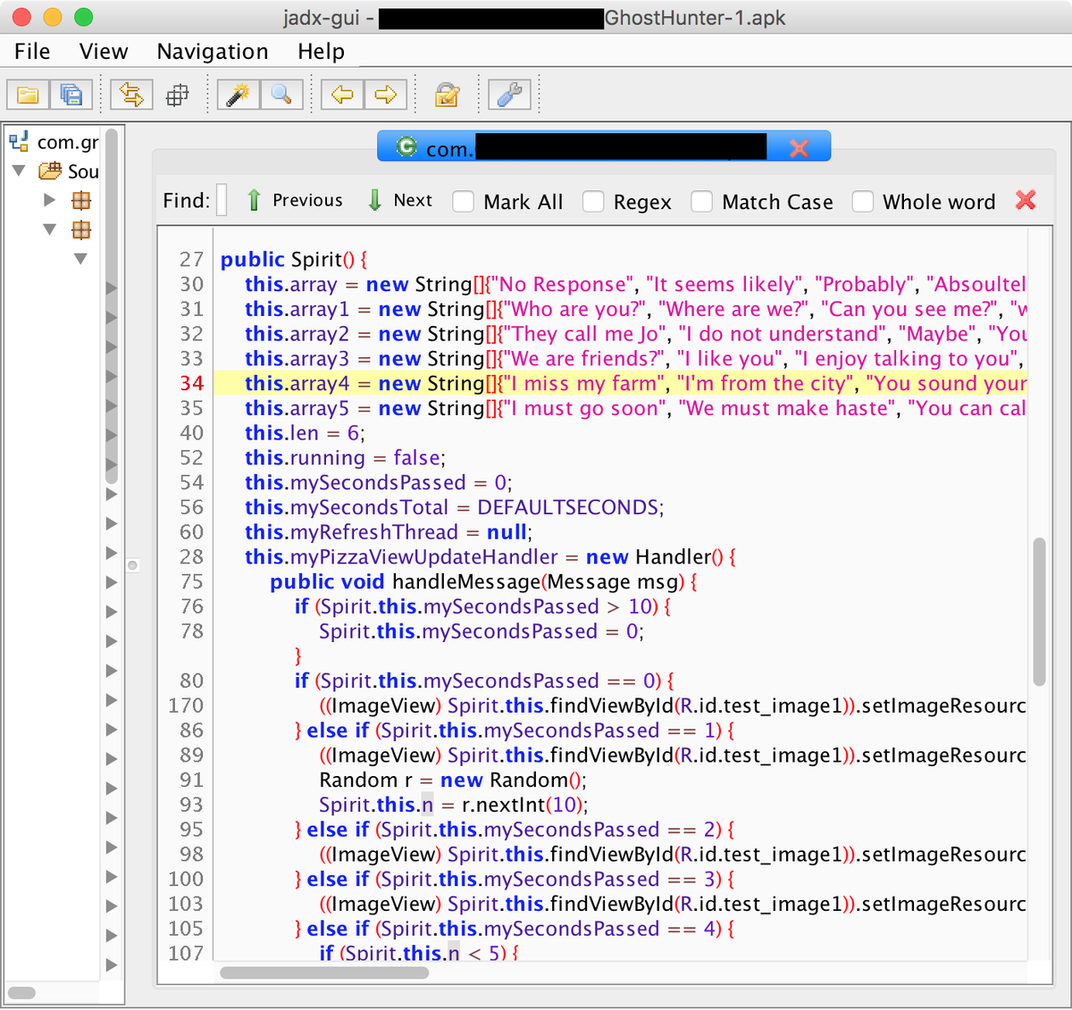Click the code view horizontal scrollbar thumb
Image resolution: width=1072 pixels, height=1010 pixels.
pyautogui.click(x=324, y=972)
